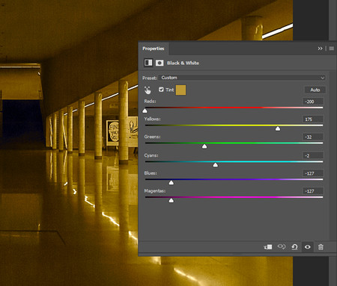Reset adjustment to defaults

pos(294,247)
